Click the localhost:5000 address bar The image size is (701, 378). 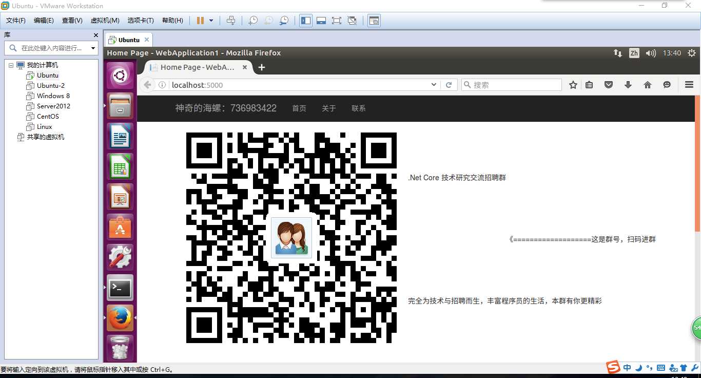tap(298, 85)
